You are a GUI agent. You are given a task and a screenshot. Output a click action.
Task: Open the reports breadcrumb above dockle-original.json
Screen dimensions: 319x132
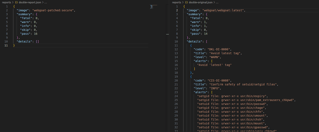pyautogui.click(x=177, y=2)
